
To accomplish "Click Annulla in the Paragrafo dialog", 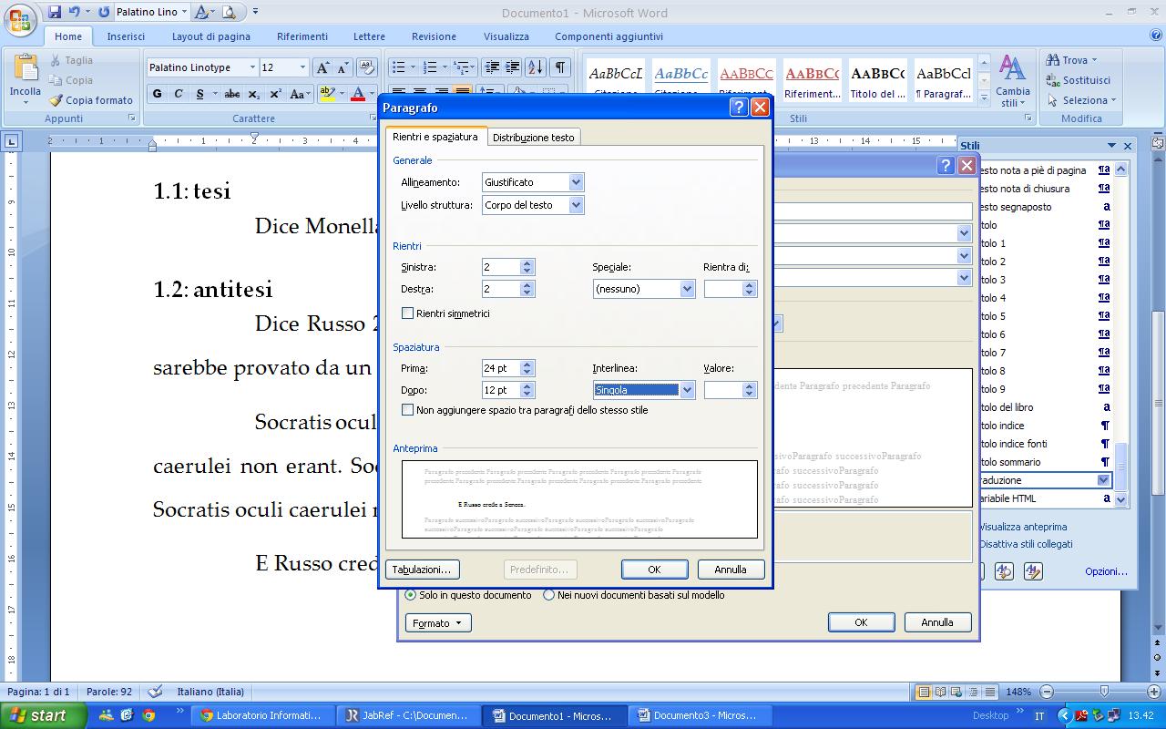I will click(731, 570).
